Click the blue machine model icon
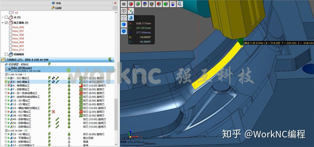 pos(131,17)
